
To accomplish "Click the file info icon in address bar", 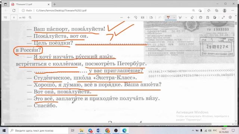I will (x=23, y=10).
